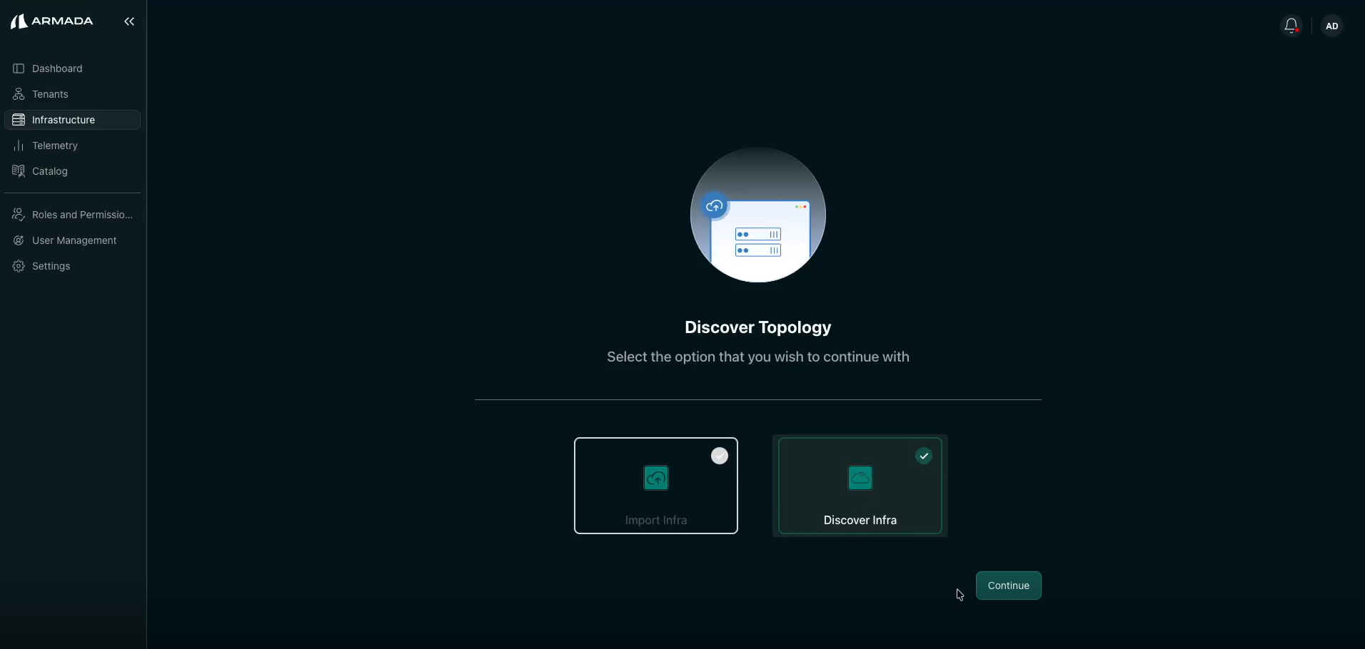
Task: Open User Management
Action: [x=74, y=240]
